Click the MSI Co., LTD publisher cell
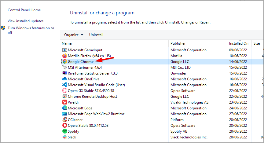The height and width of the screenshot is (143, 264). click(x=181, y=67)
